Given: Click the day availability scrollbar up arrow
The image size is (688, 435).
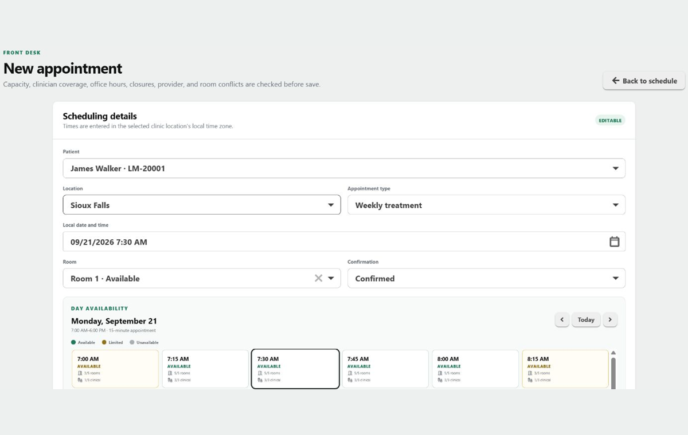Looking at the screenshot, I should pos(613,353).
